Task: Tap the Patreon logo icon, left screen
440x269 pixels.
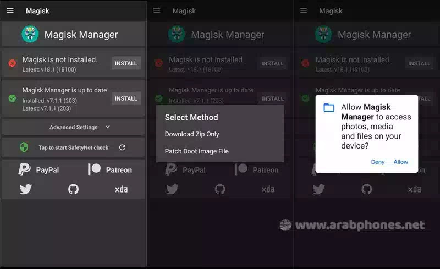Action: (94, 169)
